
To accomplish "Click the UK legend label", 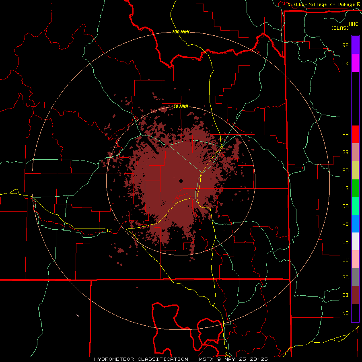I will 345,63.
